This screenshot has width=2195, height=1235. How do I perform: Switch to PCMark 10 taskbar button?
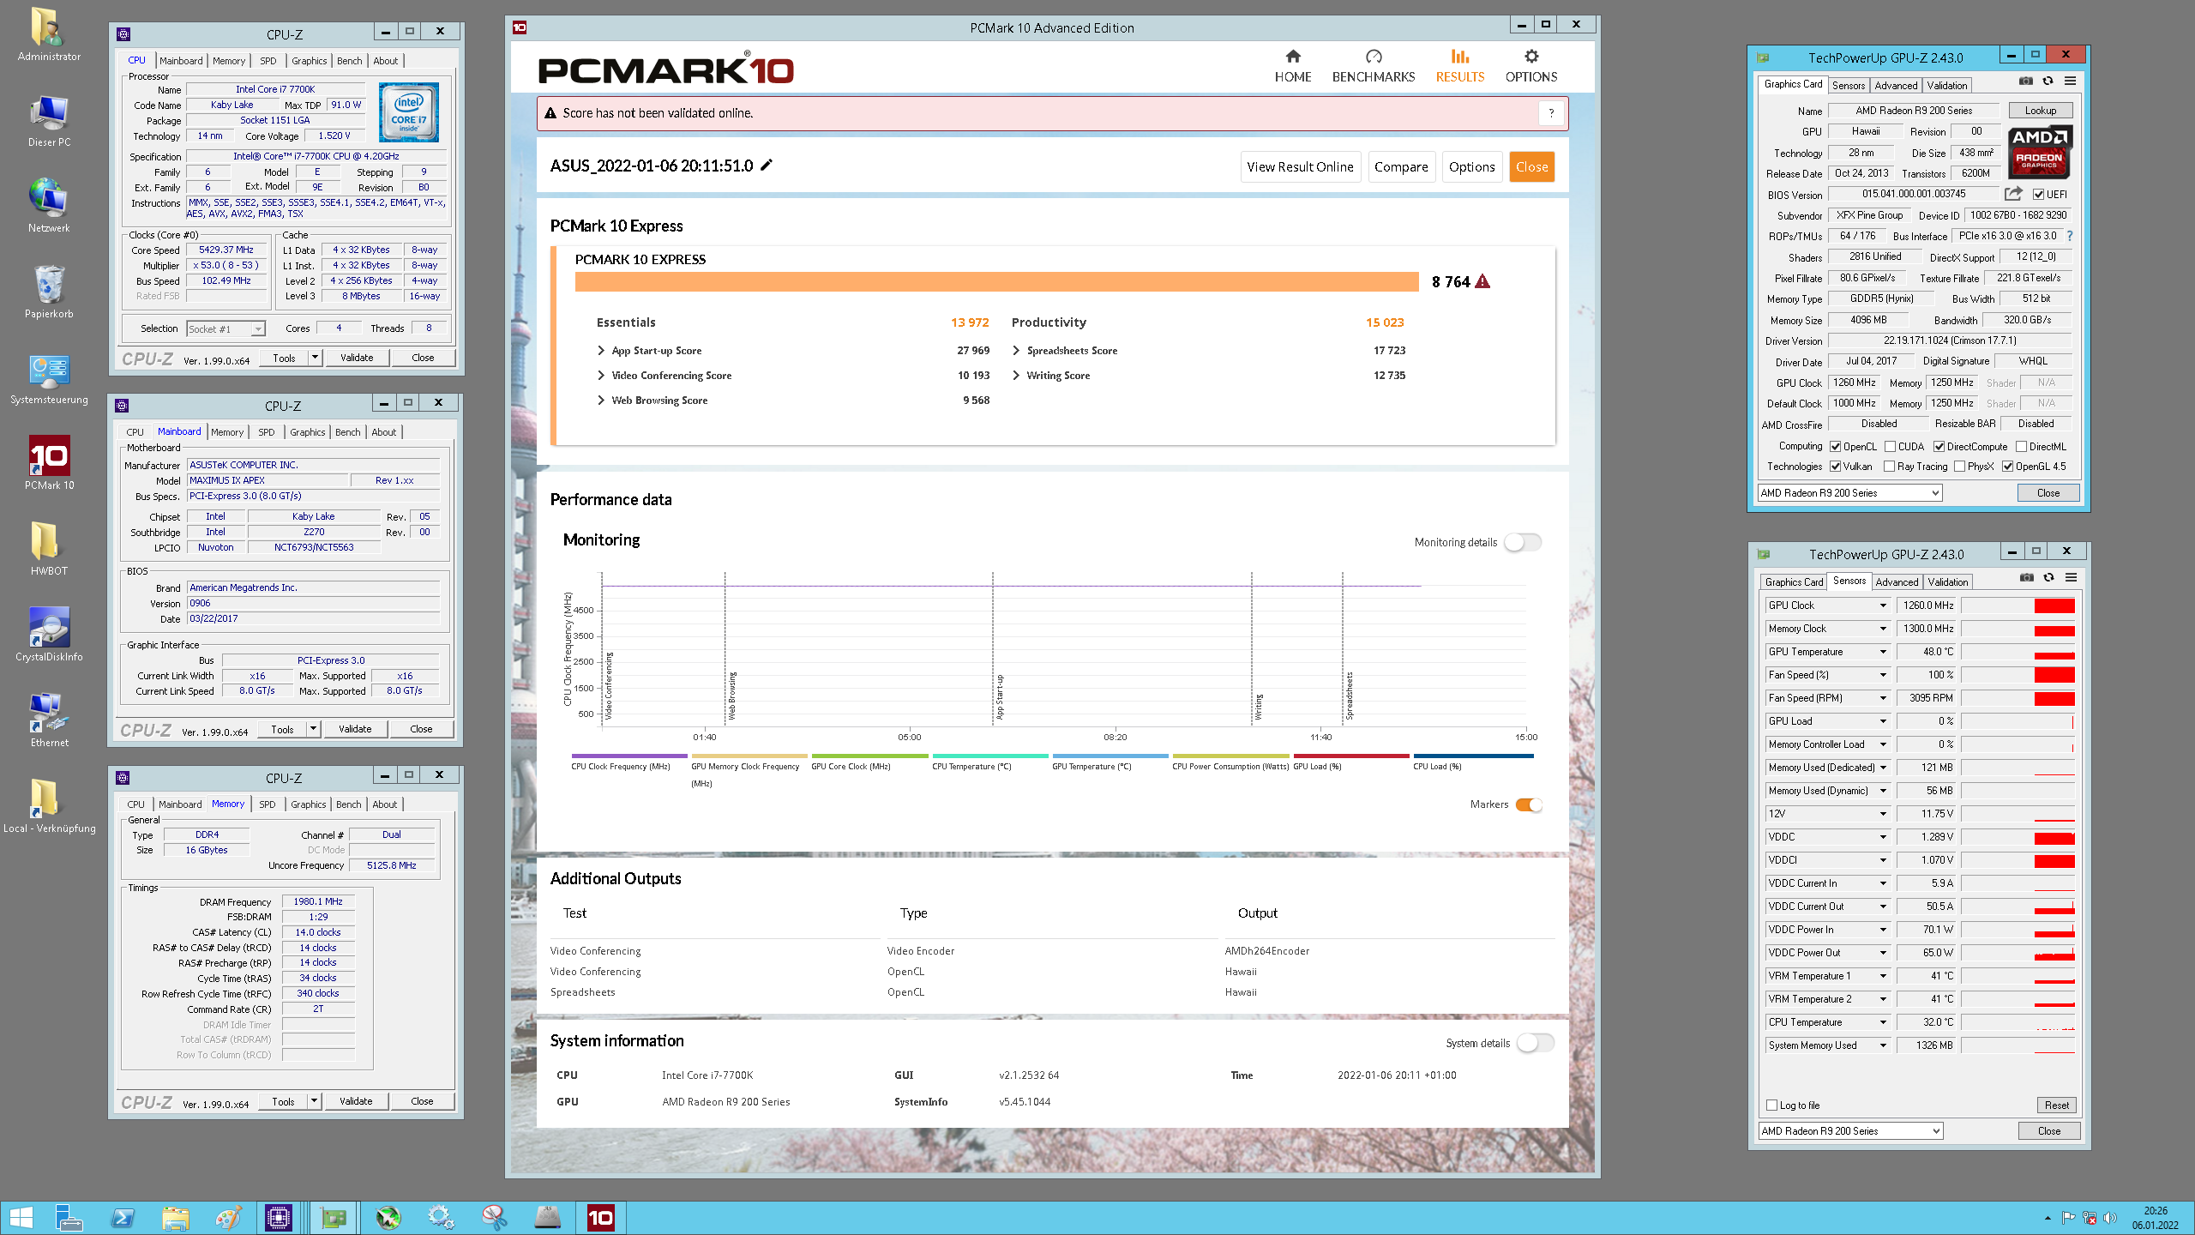click(x=600, y=1218)
